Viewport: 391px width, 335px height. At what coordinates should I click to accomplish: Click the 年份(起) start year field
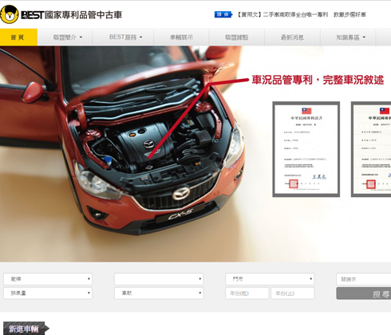pyautogui.click(x=247, y=294)
